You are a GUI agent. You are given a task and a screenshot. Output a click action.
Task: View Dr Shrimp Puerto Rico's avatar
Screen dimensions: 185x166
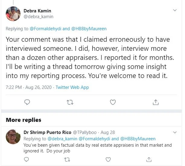(x=13, y=138)
